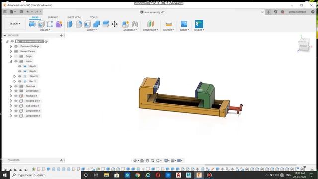Open the help question mark icon

(x=313, y=12)
